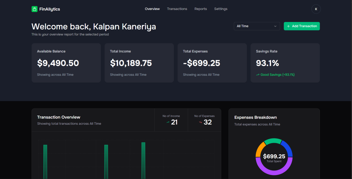Click the green FinAllytics logo icon
The image size is (352, 179).
click(x=34, y=9)
